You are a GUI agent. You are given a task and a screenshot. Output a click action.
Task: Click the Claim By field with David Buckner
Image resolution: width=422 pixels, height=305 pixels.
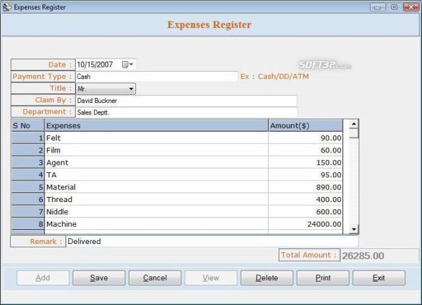(x=186, y=100)
